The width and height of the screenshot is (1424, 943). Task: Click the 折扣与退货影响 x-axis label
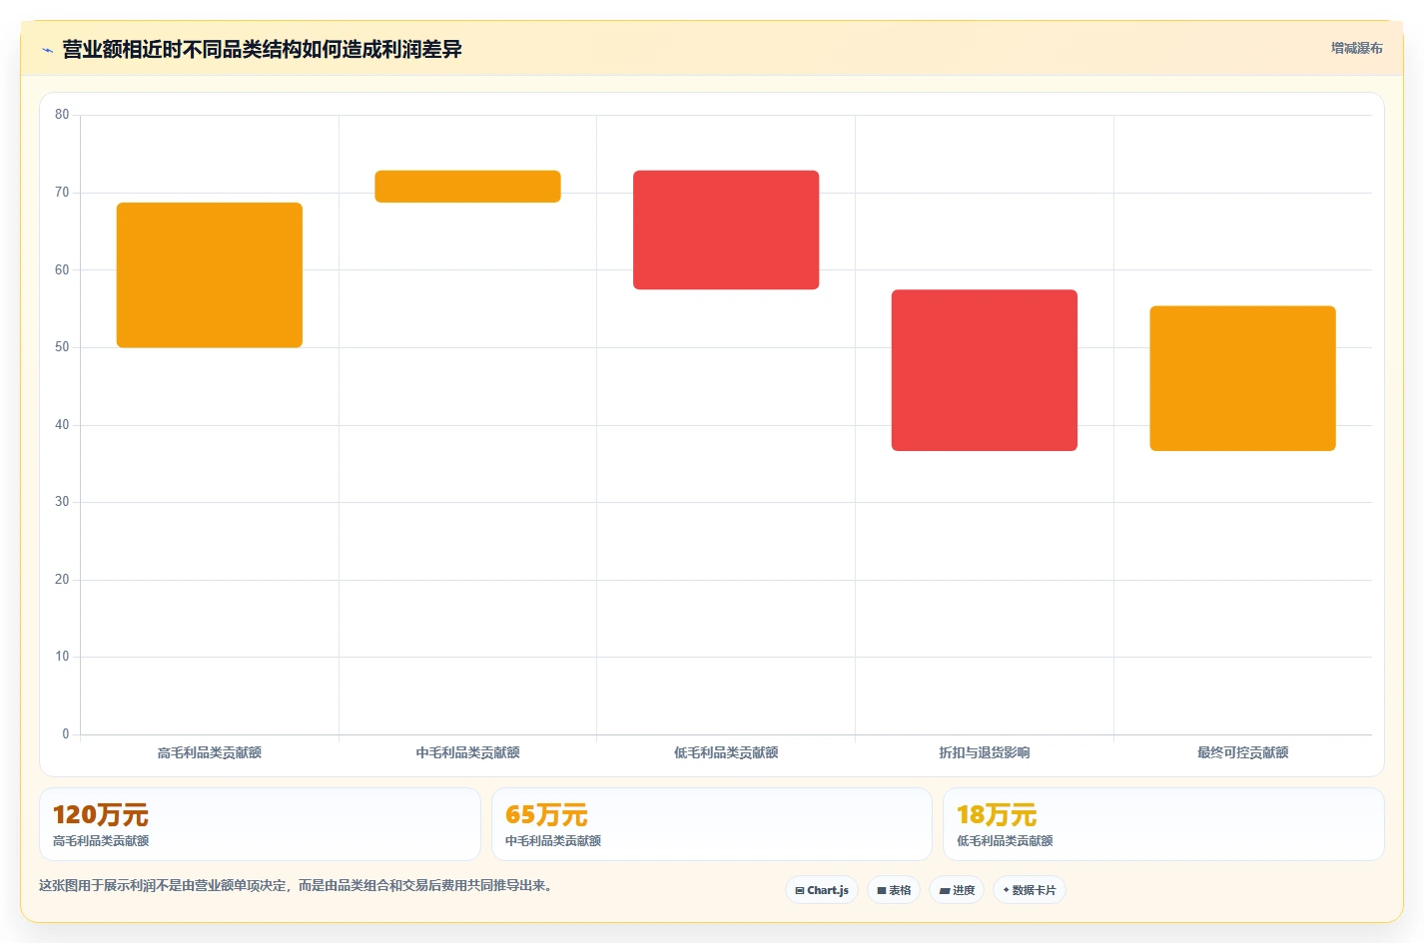coord(985,752)
